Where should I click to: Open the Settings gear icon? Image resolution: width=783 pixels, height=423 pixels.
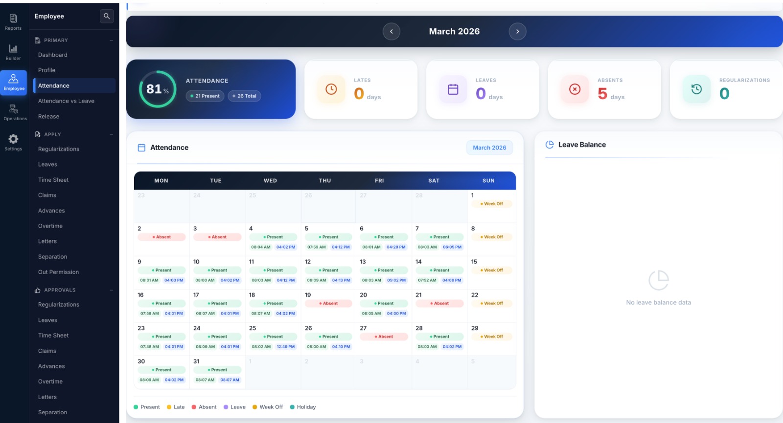pyautogui.click(x=13, y=139)
